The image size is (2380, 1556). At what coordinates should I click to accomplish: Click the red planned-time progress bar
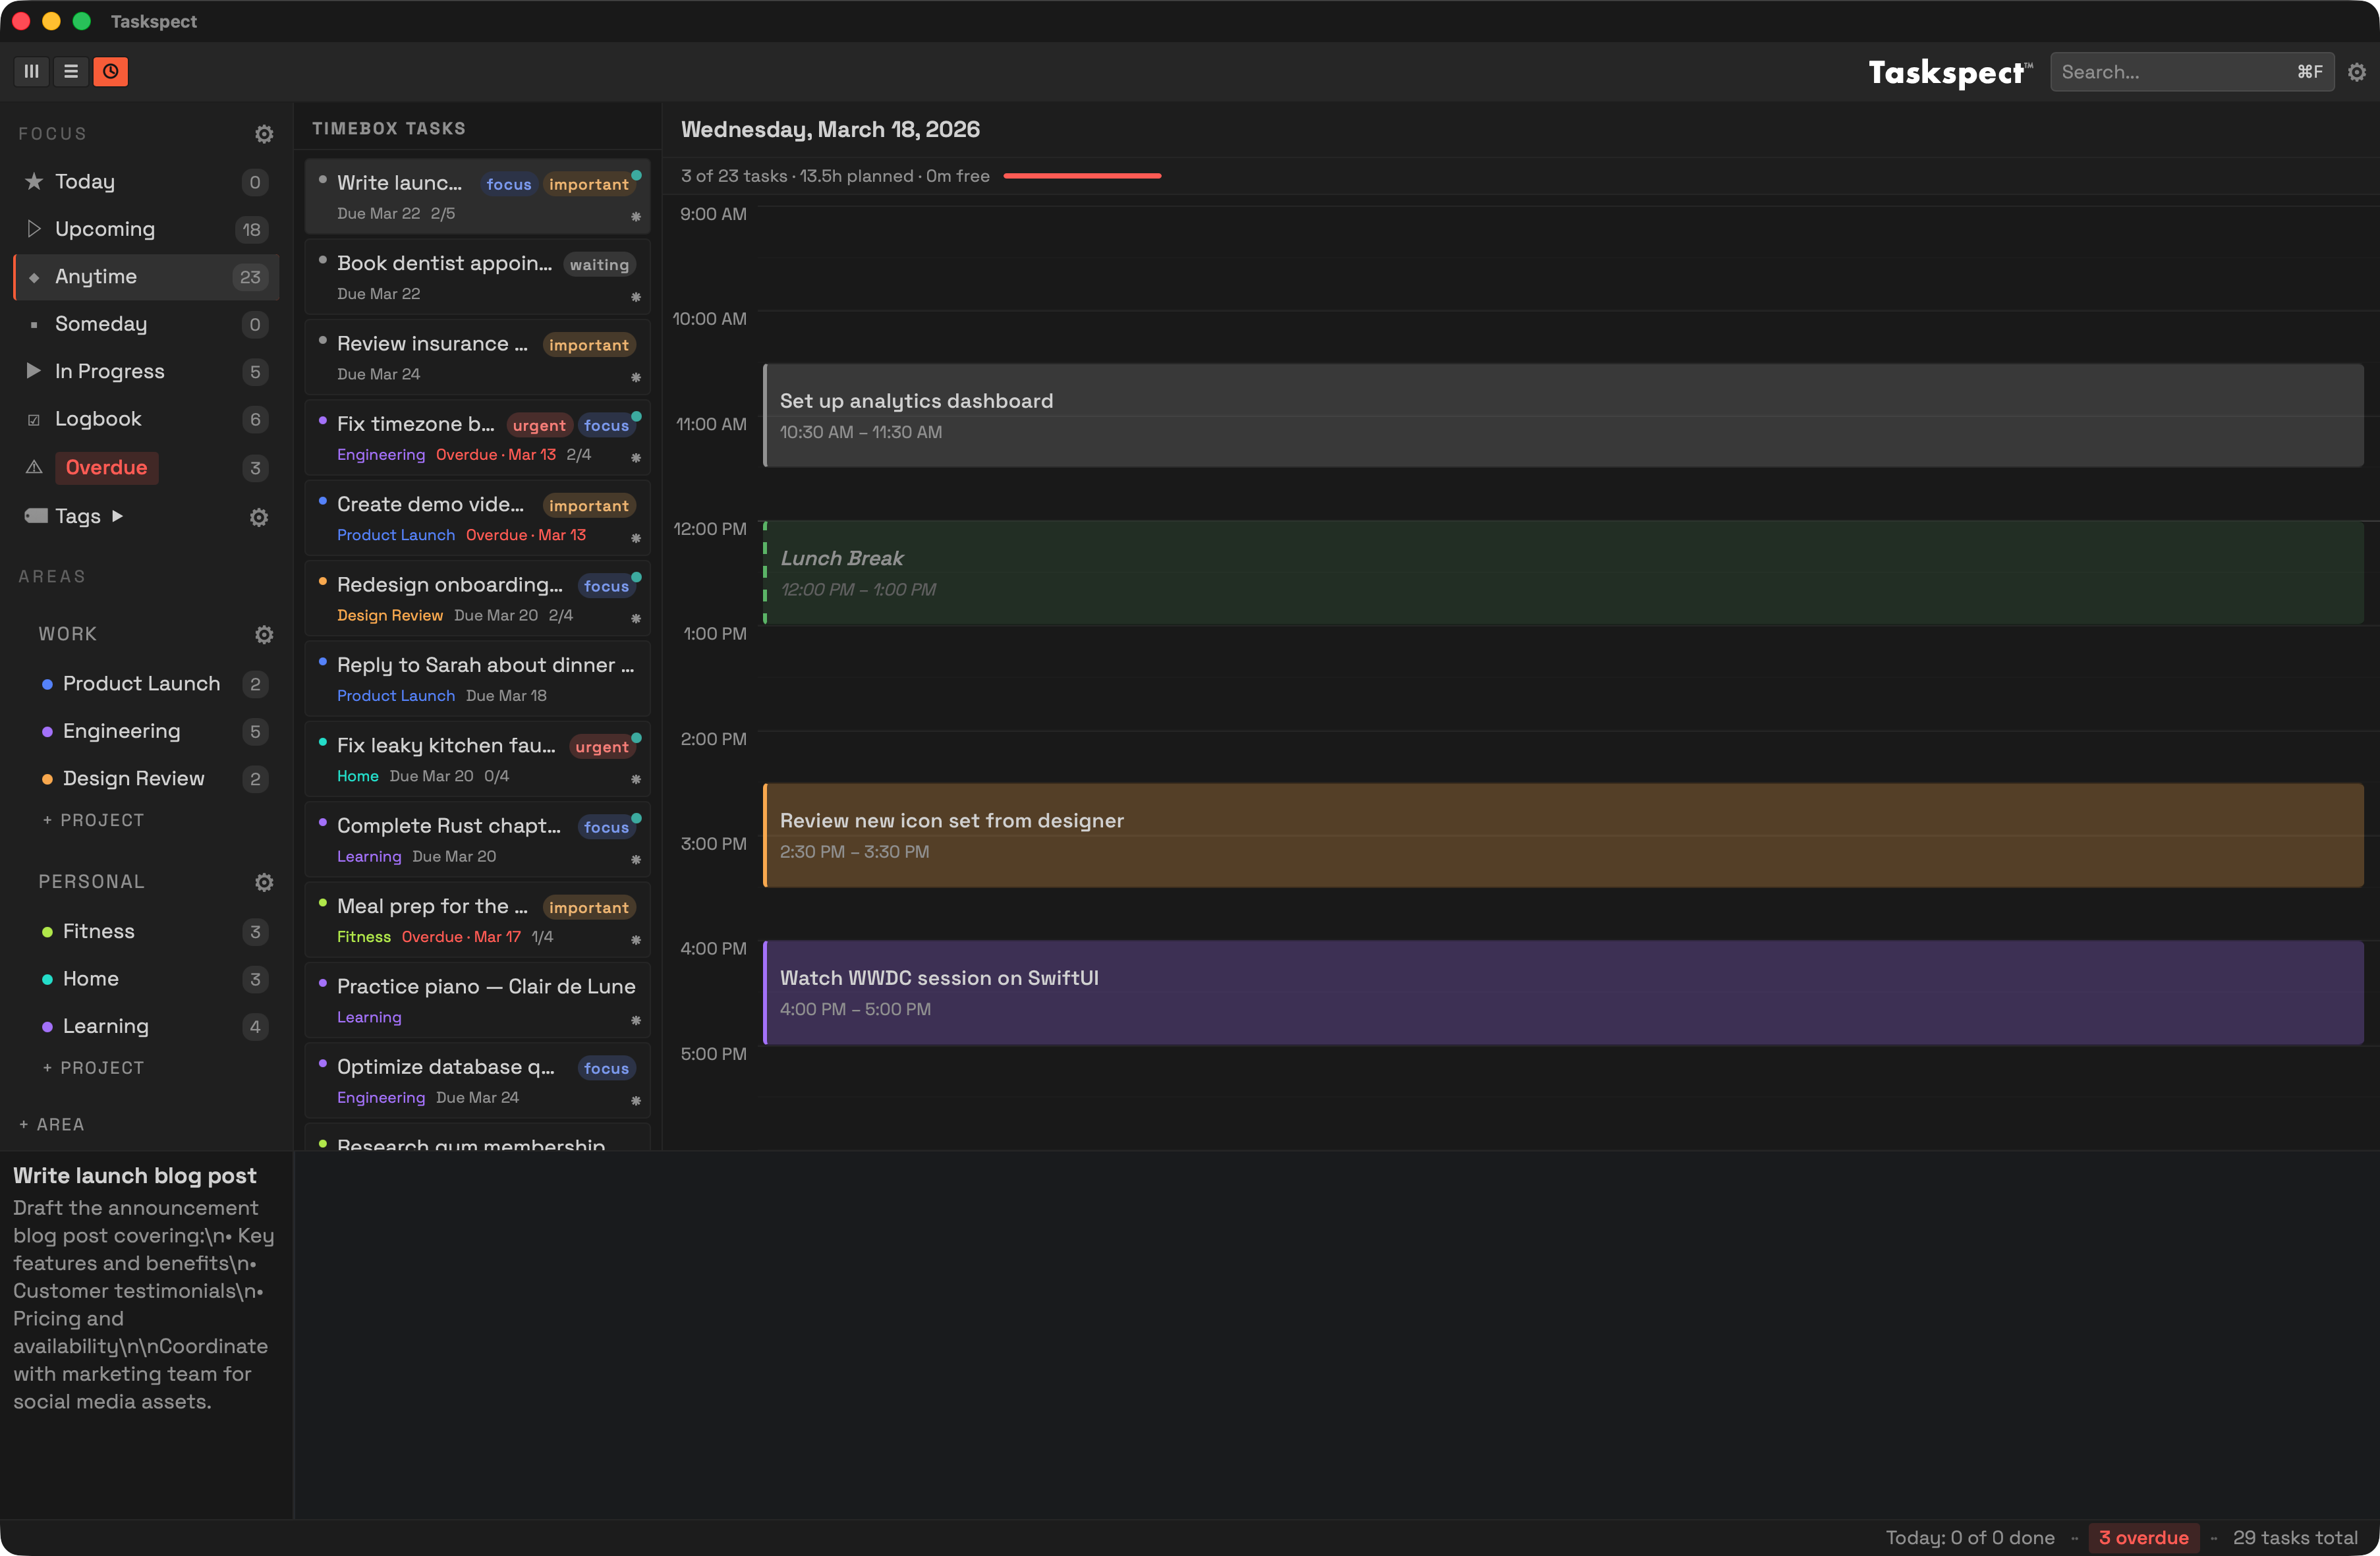pyautogui.click(x=1082, y=175)
